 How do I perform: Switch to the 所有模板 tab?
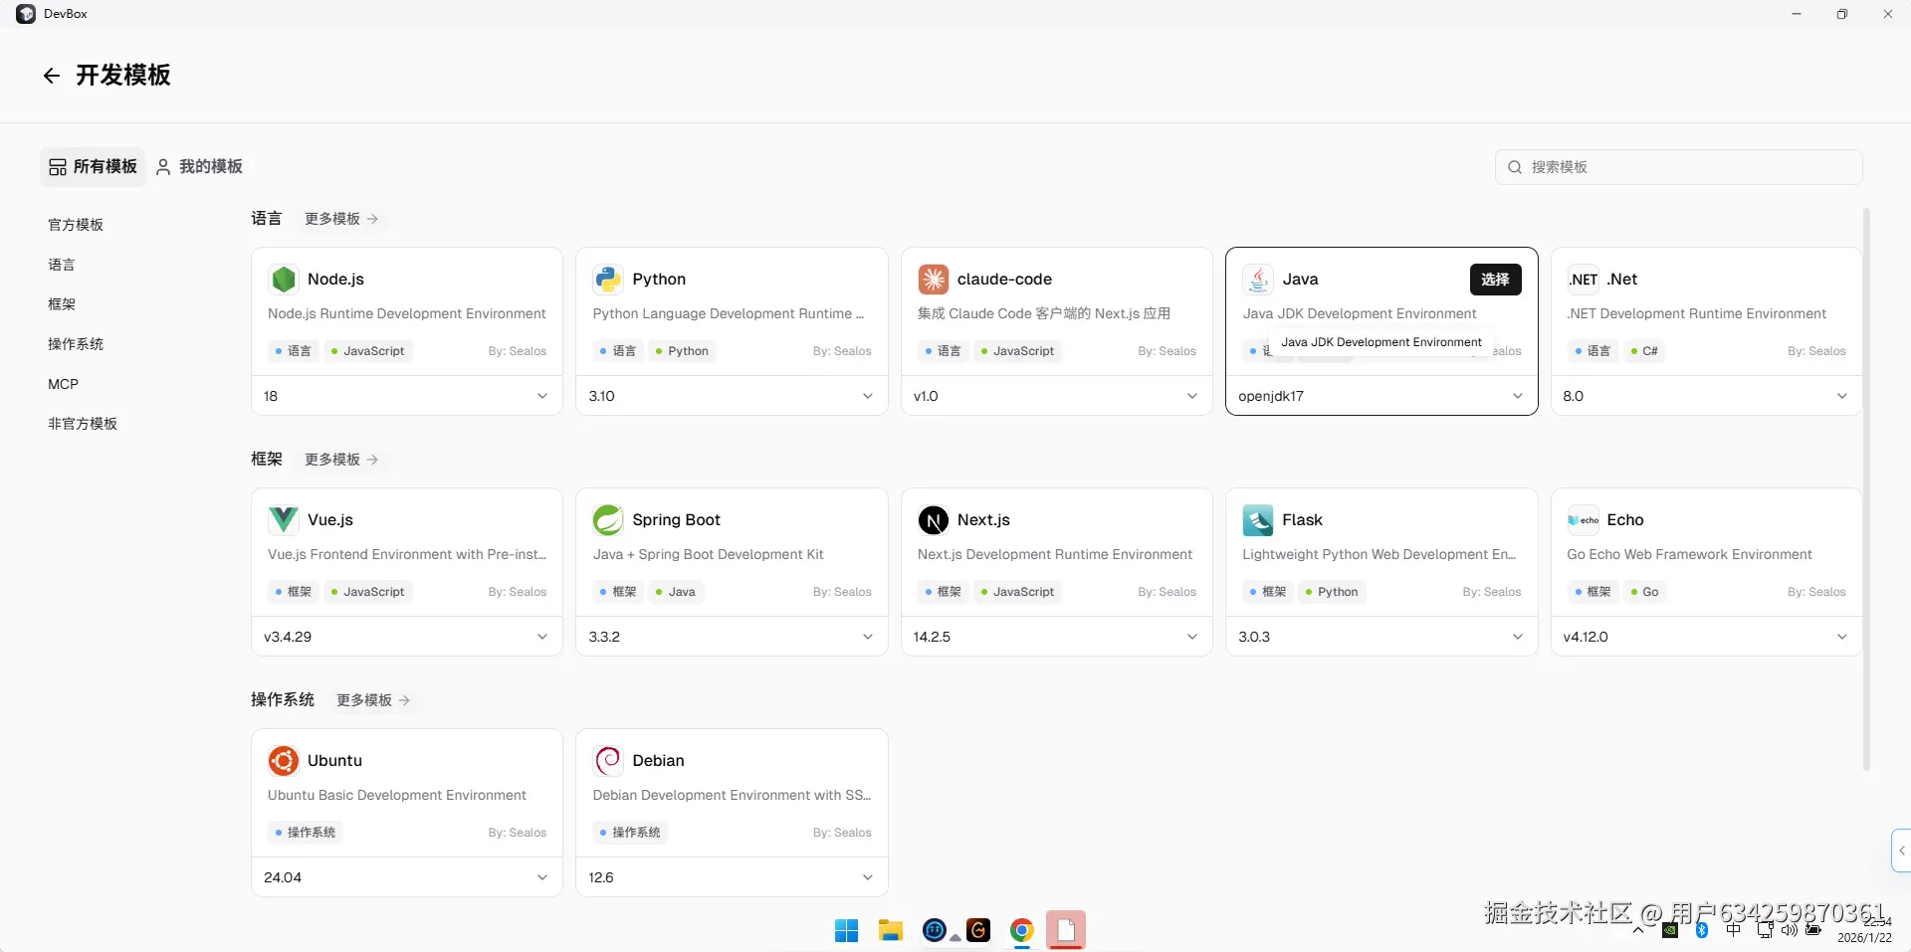tap(93, 167)
